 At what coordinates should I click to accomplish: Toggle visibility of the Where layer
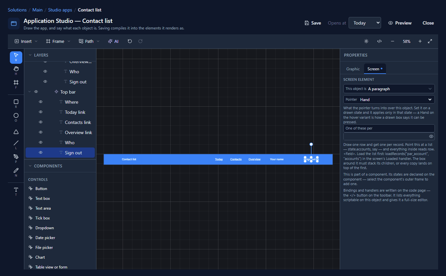(x=41, y=102)
